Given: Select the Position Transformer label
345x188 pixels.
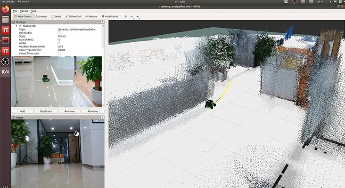Looking at the screenshot, I should [x=32, y=47].
